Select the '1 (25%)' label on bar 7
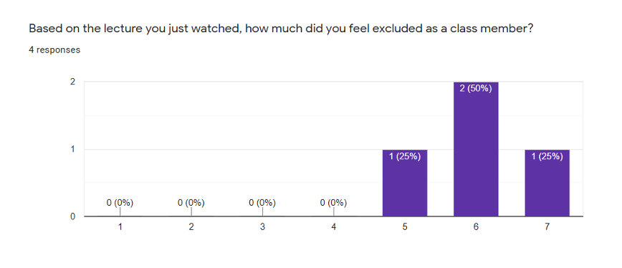Viewport: 622px width, 268px height. [x=547, y=157]
